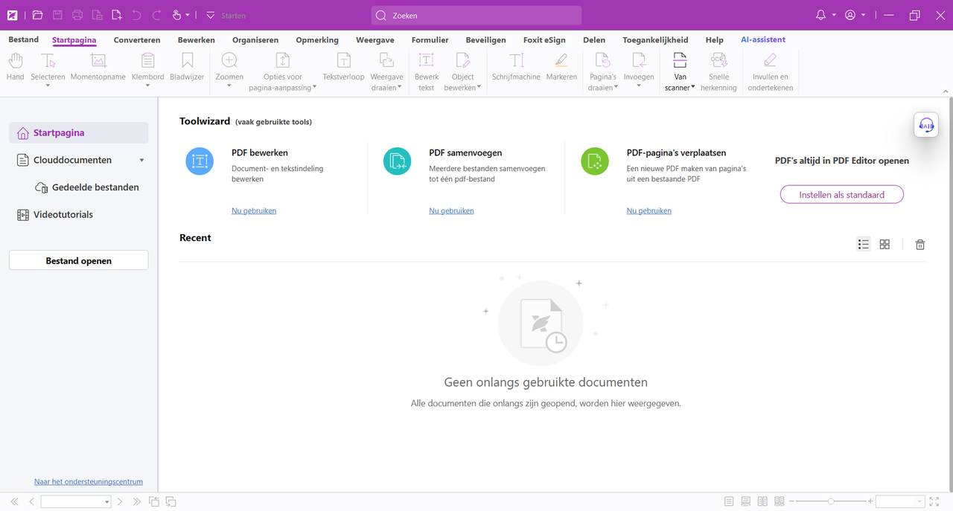This screenshot has height=511, width=953.
Task: Select the Bewerk tekst tool
Action: (x=427, y=71)
